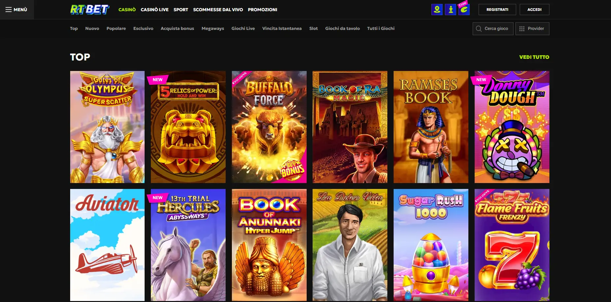Click the trophy statue icon

tap(451, 10)
